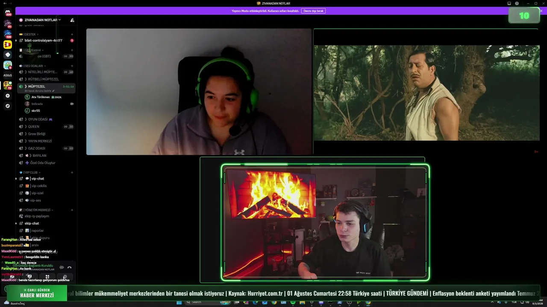The height and width of the screenshot is (307, 547).
Task: Open ekip-iş-paylaşım channel
Action: tap(46, 216)
